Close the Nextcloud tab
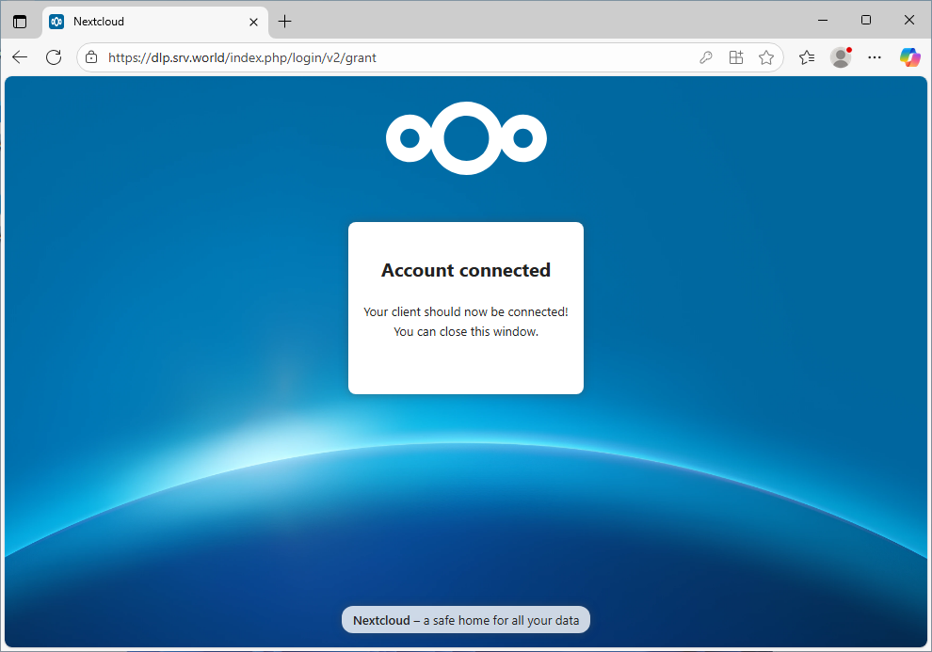Viewport: 932px width, 652px height. point(253,21)
